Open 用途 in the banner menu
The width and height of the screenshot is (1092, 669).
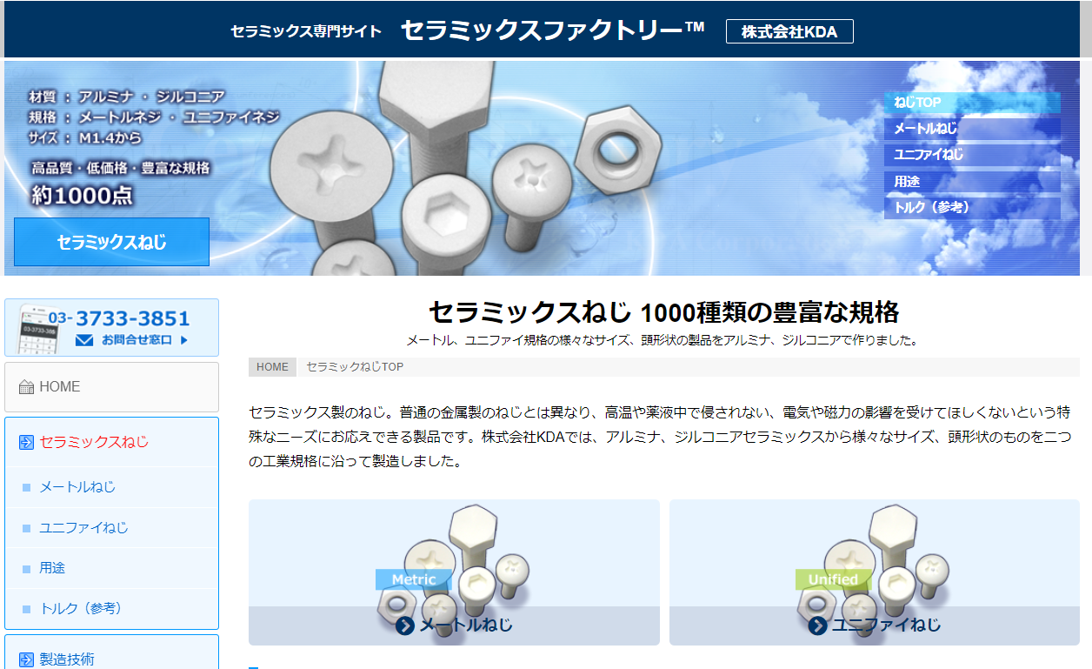(907, 182)
